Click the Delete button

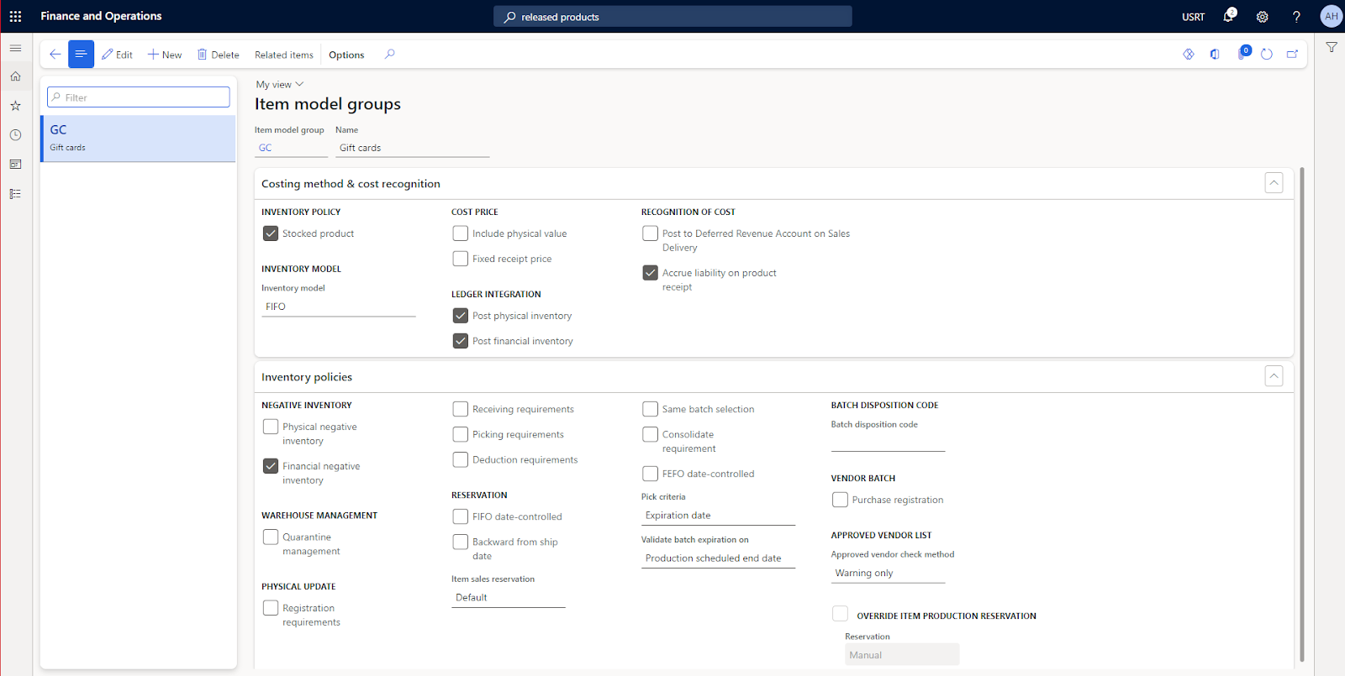(x=218, y=55)
